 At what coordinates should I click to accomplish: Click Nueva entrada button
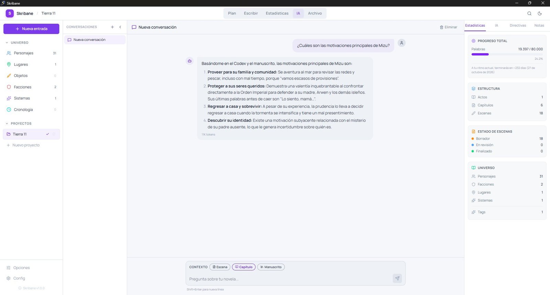(x=31, y=29)
